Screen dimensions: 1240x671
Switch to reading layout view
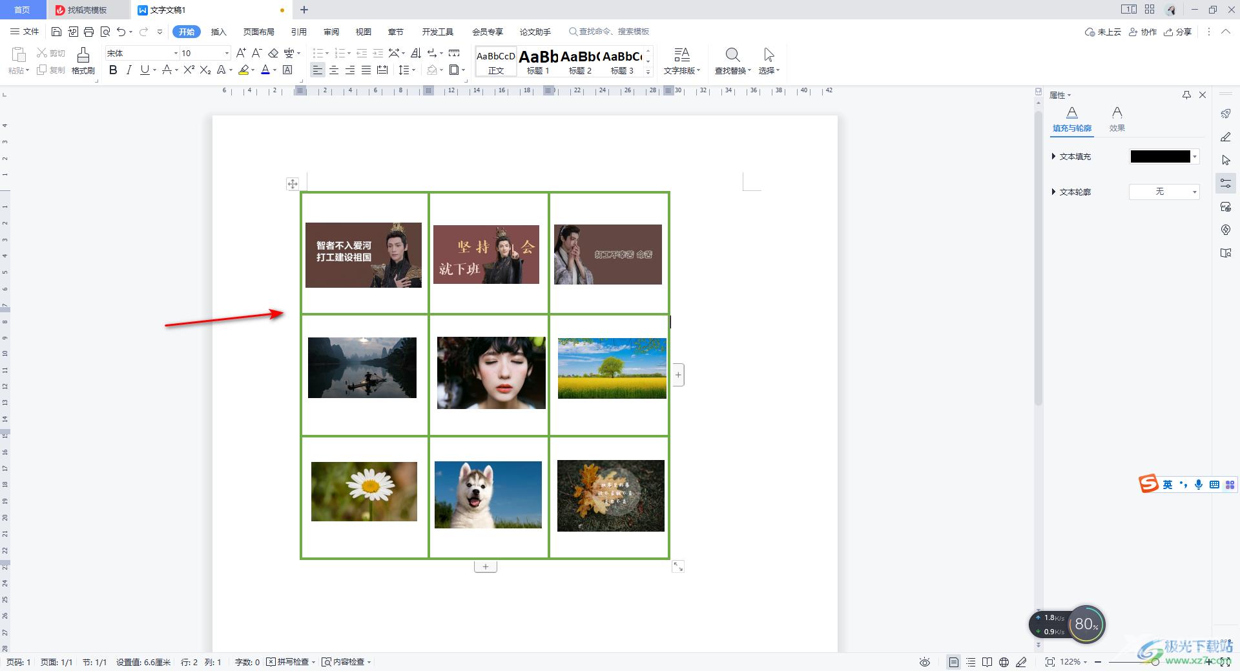coord(987,662)
